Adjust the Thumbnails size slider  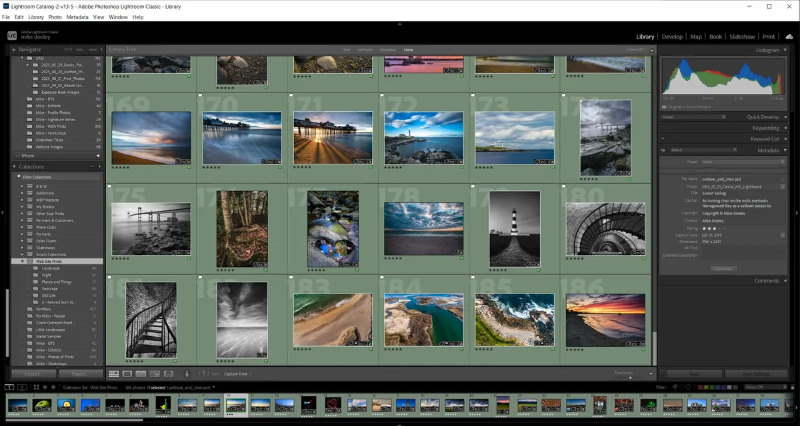(x=630, y=377)
